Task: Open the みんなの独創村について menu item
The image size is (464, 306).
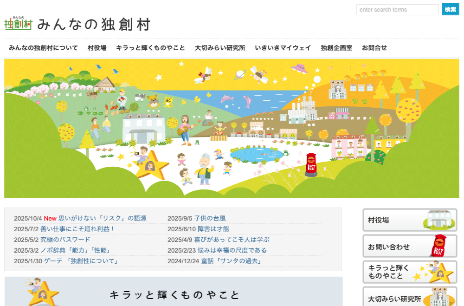Action: (45, 48)
